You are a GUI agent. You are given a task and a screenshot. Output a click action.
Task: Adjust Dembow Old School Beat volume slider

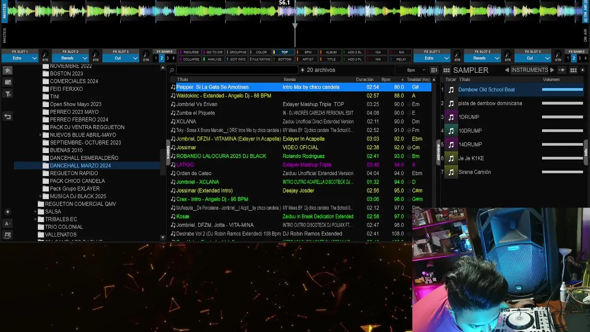(x=562, y=89)
